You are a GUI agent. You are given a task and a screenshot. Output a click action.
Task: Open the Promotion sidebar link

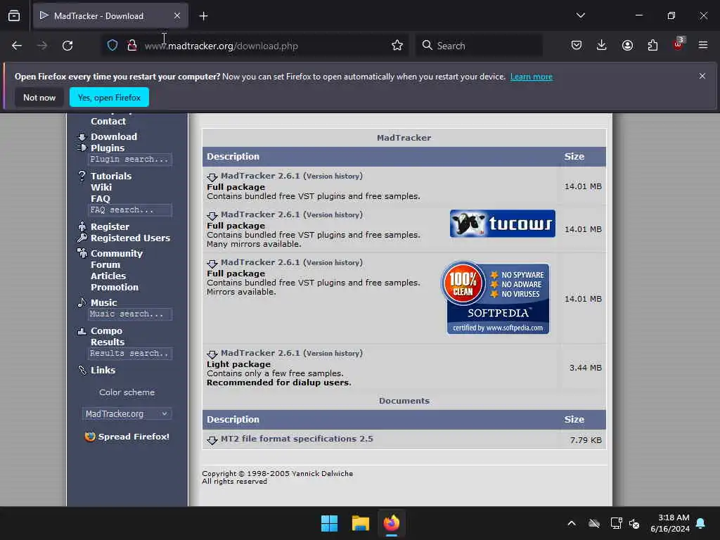tap(115, 287)
